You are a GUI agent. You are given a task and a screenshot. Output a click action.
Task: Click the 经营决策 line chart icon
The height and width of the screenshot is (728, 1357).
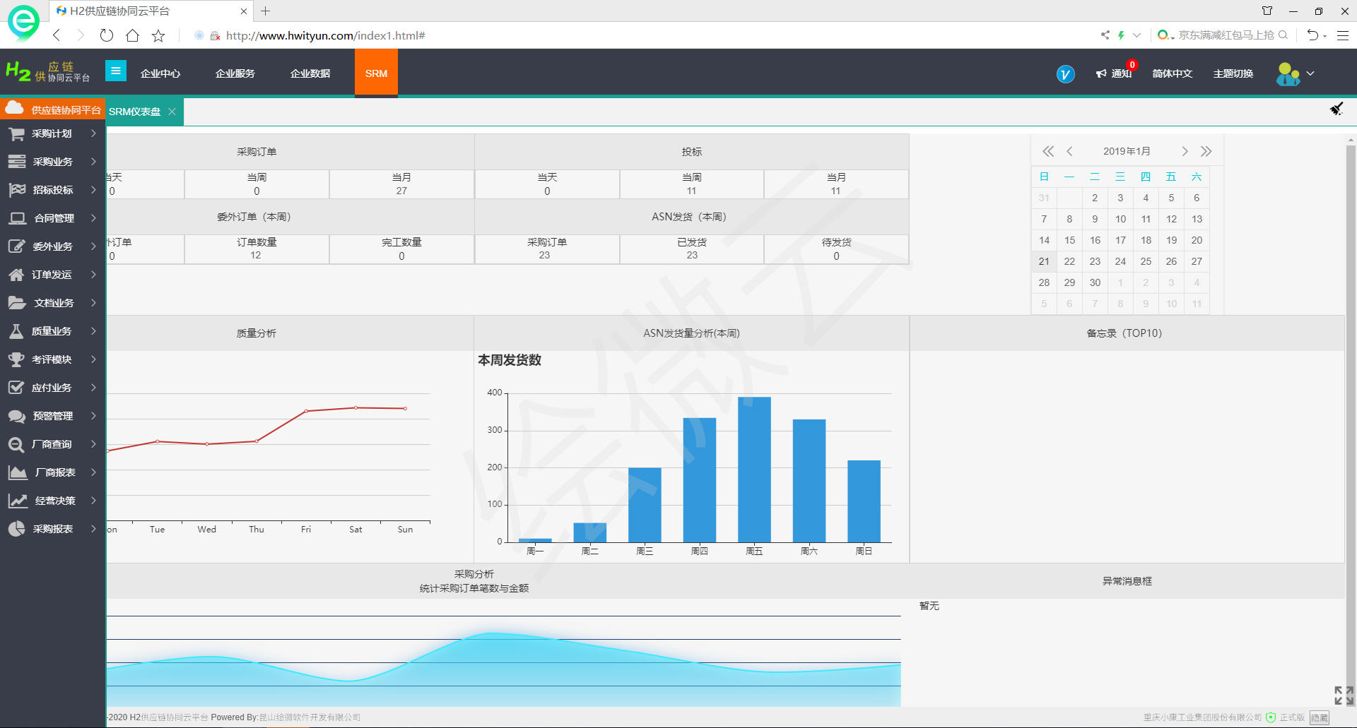[17, 501]
